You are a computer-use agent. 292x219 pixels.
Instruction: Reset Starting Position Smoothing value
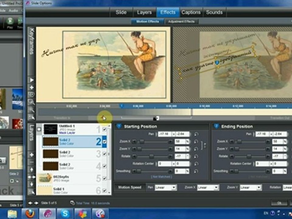[x=196, y=171]
